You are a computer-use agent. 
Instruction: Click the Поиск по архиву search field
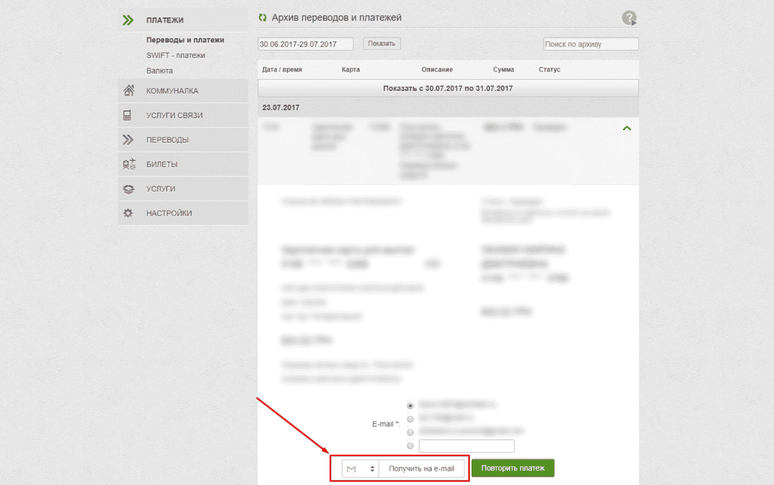(x=590, y=44)
